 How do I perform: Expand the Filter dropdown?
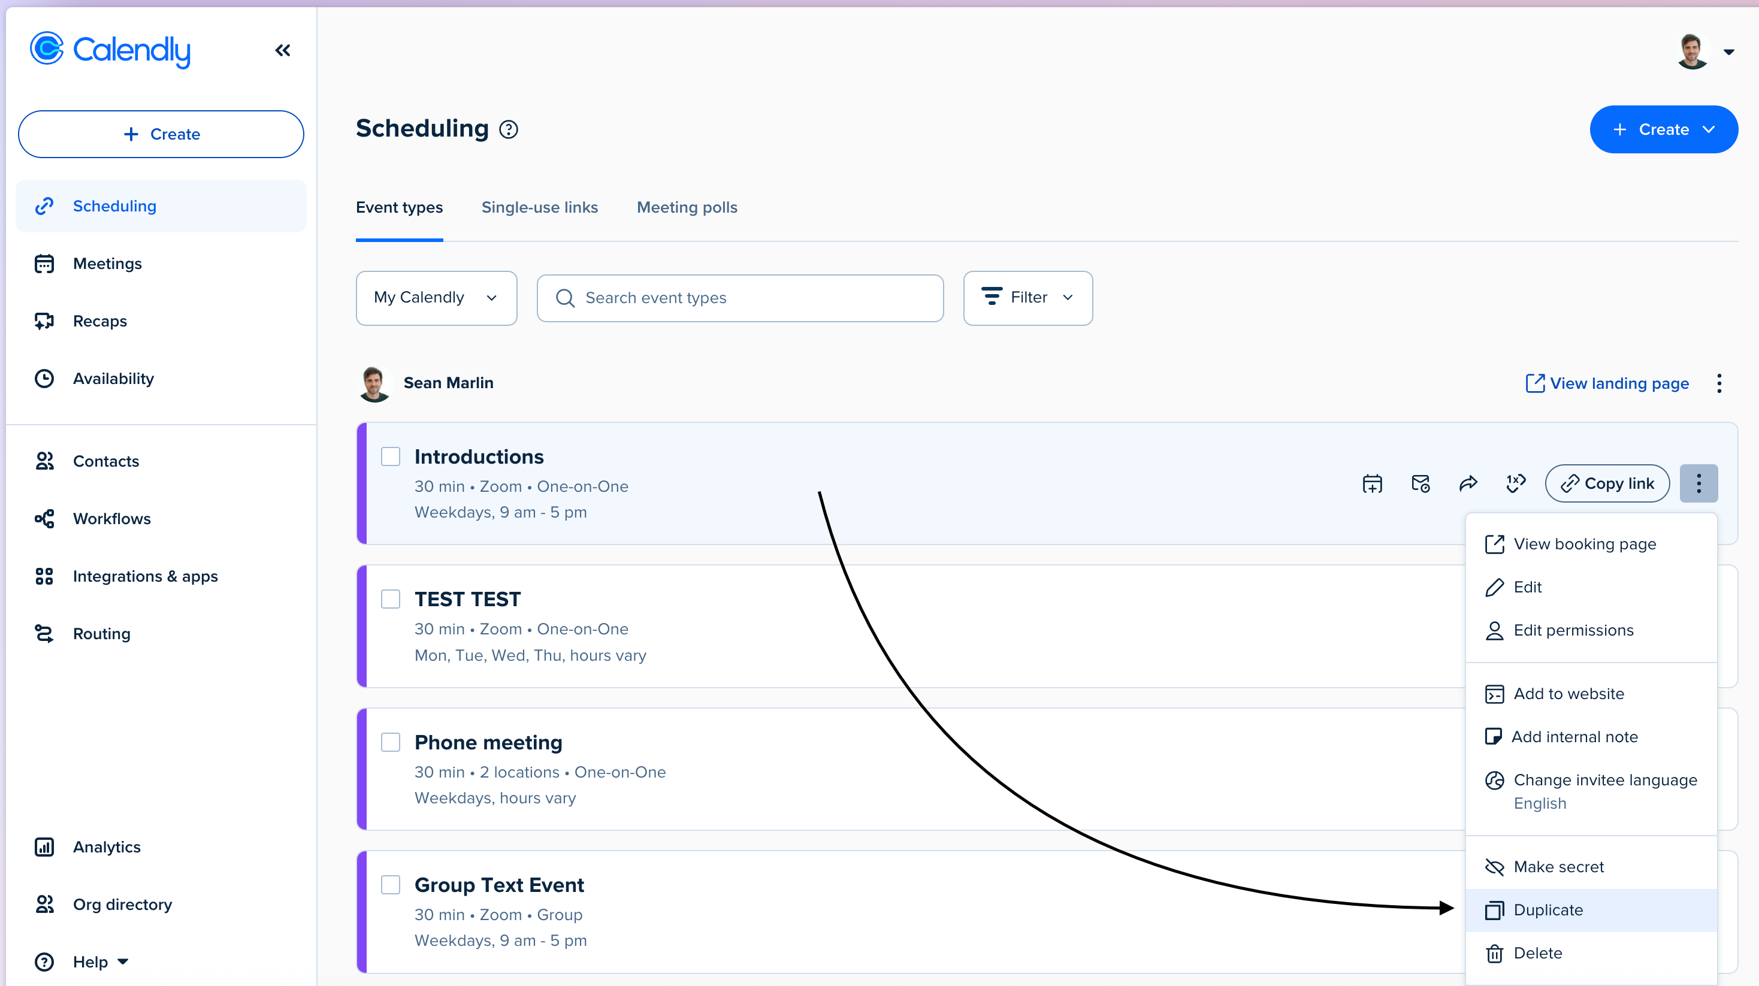click(x=1028, y=298)
